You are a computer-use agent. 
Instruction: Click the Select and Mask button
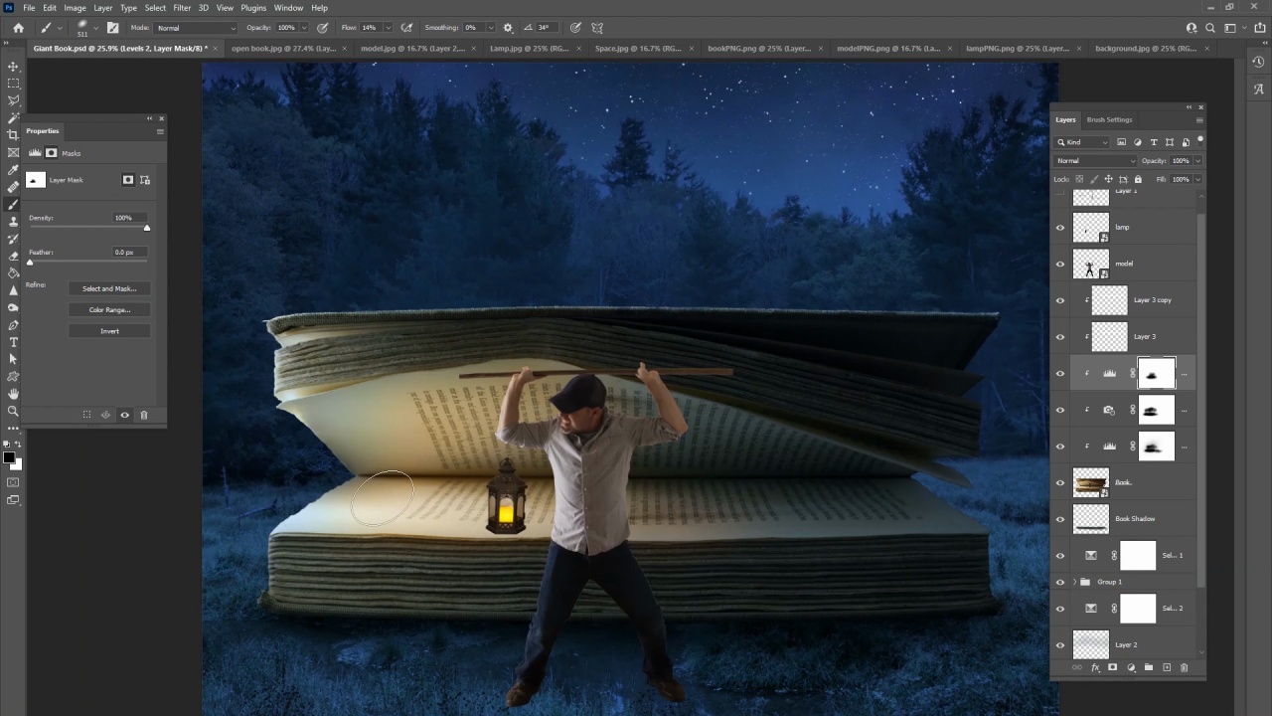click(x=109, y=288)
